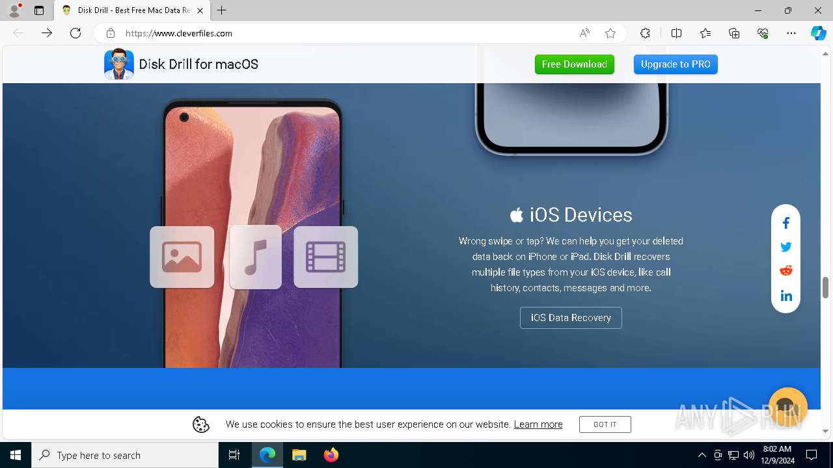Open the Collections icon

click(734, 33)
